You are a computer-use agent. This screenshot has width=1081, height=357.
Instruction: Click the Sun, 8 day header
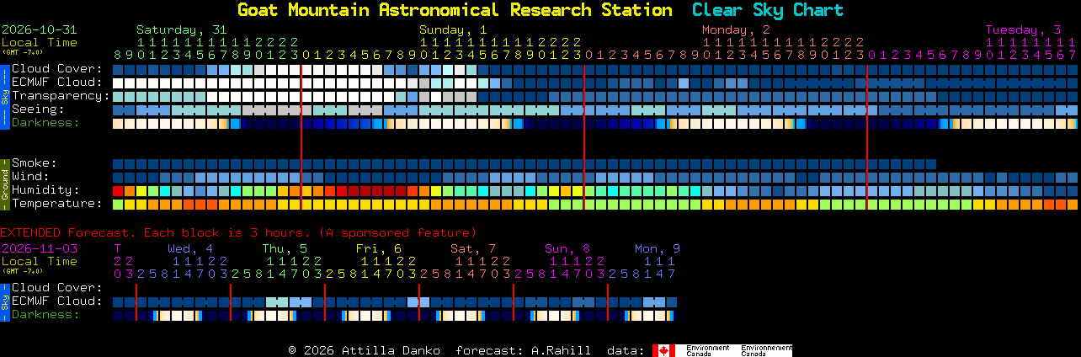567,248
